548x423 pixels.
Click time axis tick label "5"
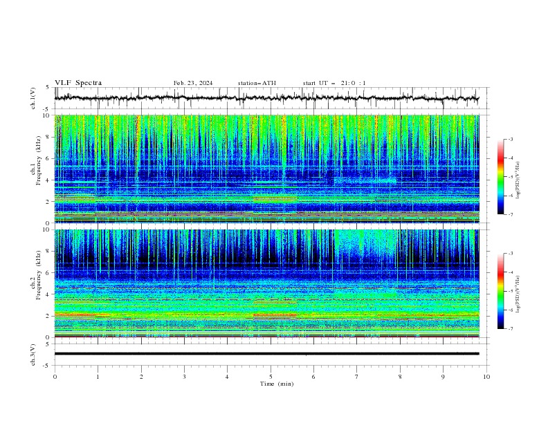(271, 377)
